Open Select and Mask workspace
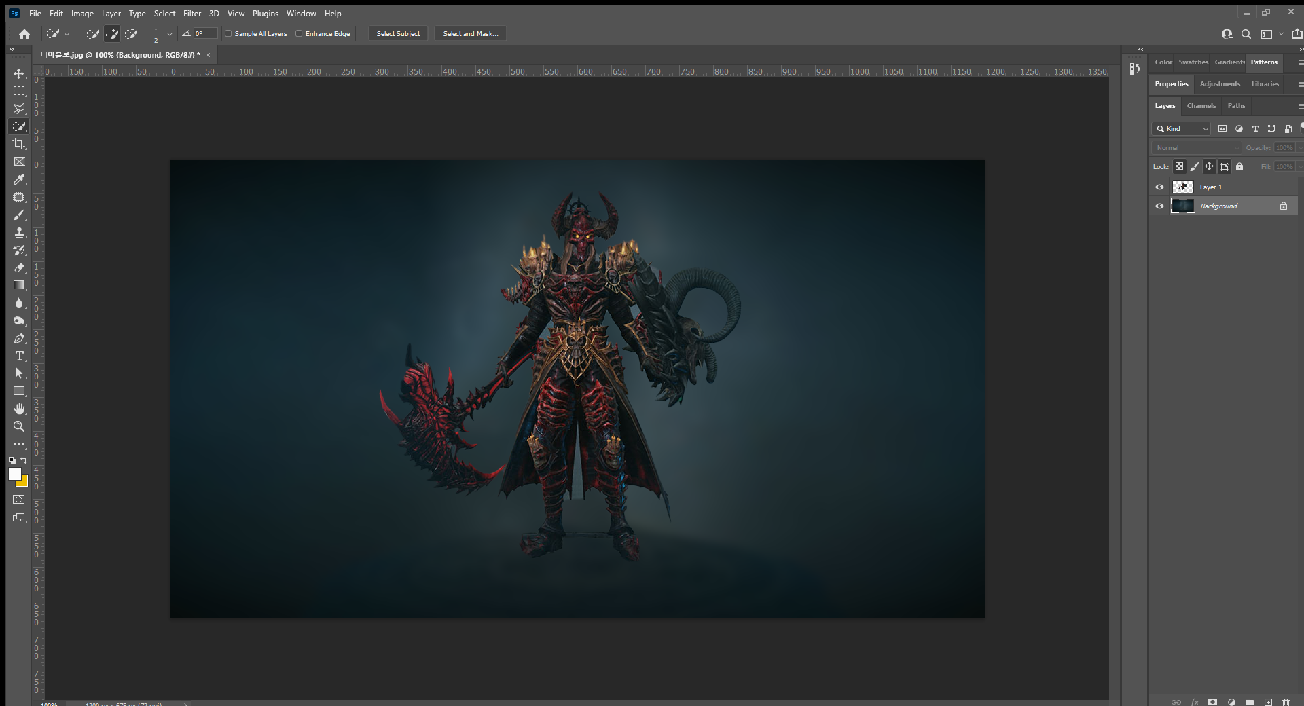1304x706 pixels. [x=470, y=33]
